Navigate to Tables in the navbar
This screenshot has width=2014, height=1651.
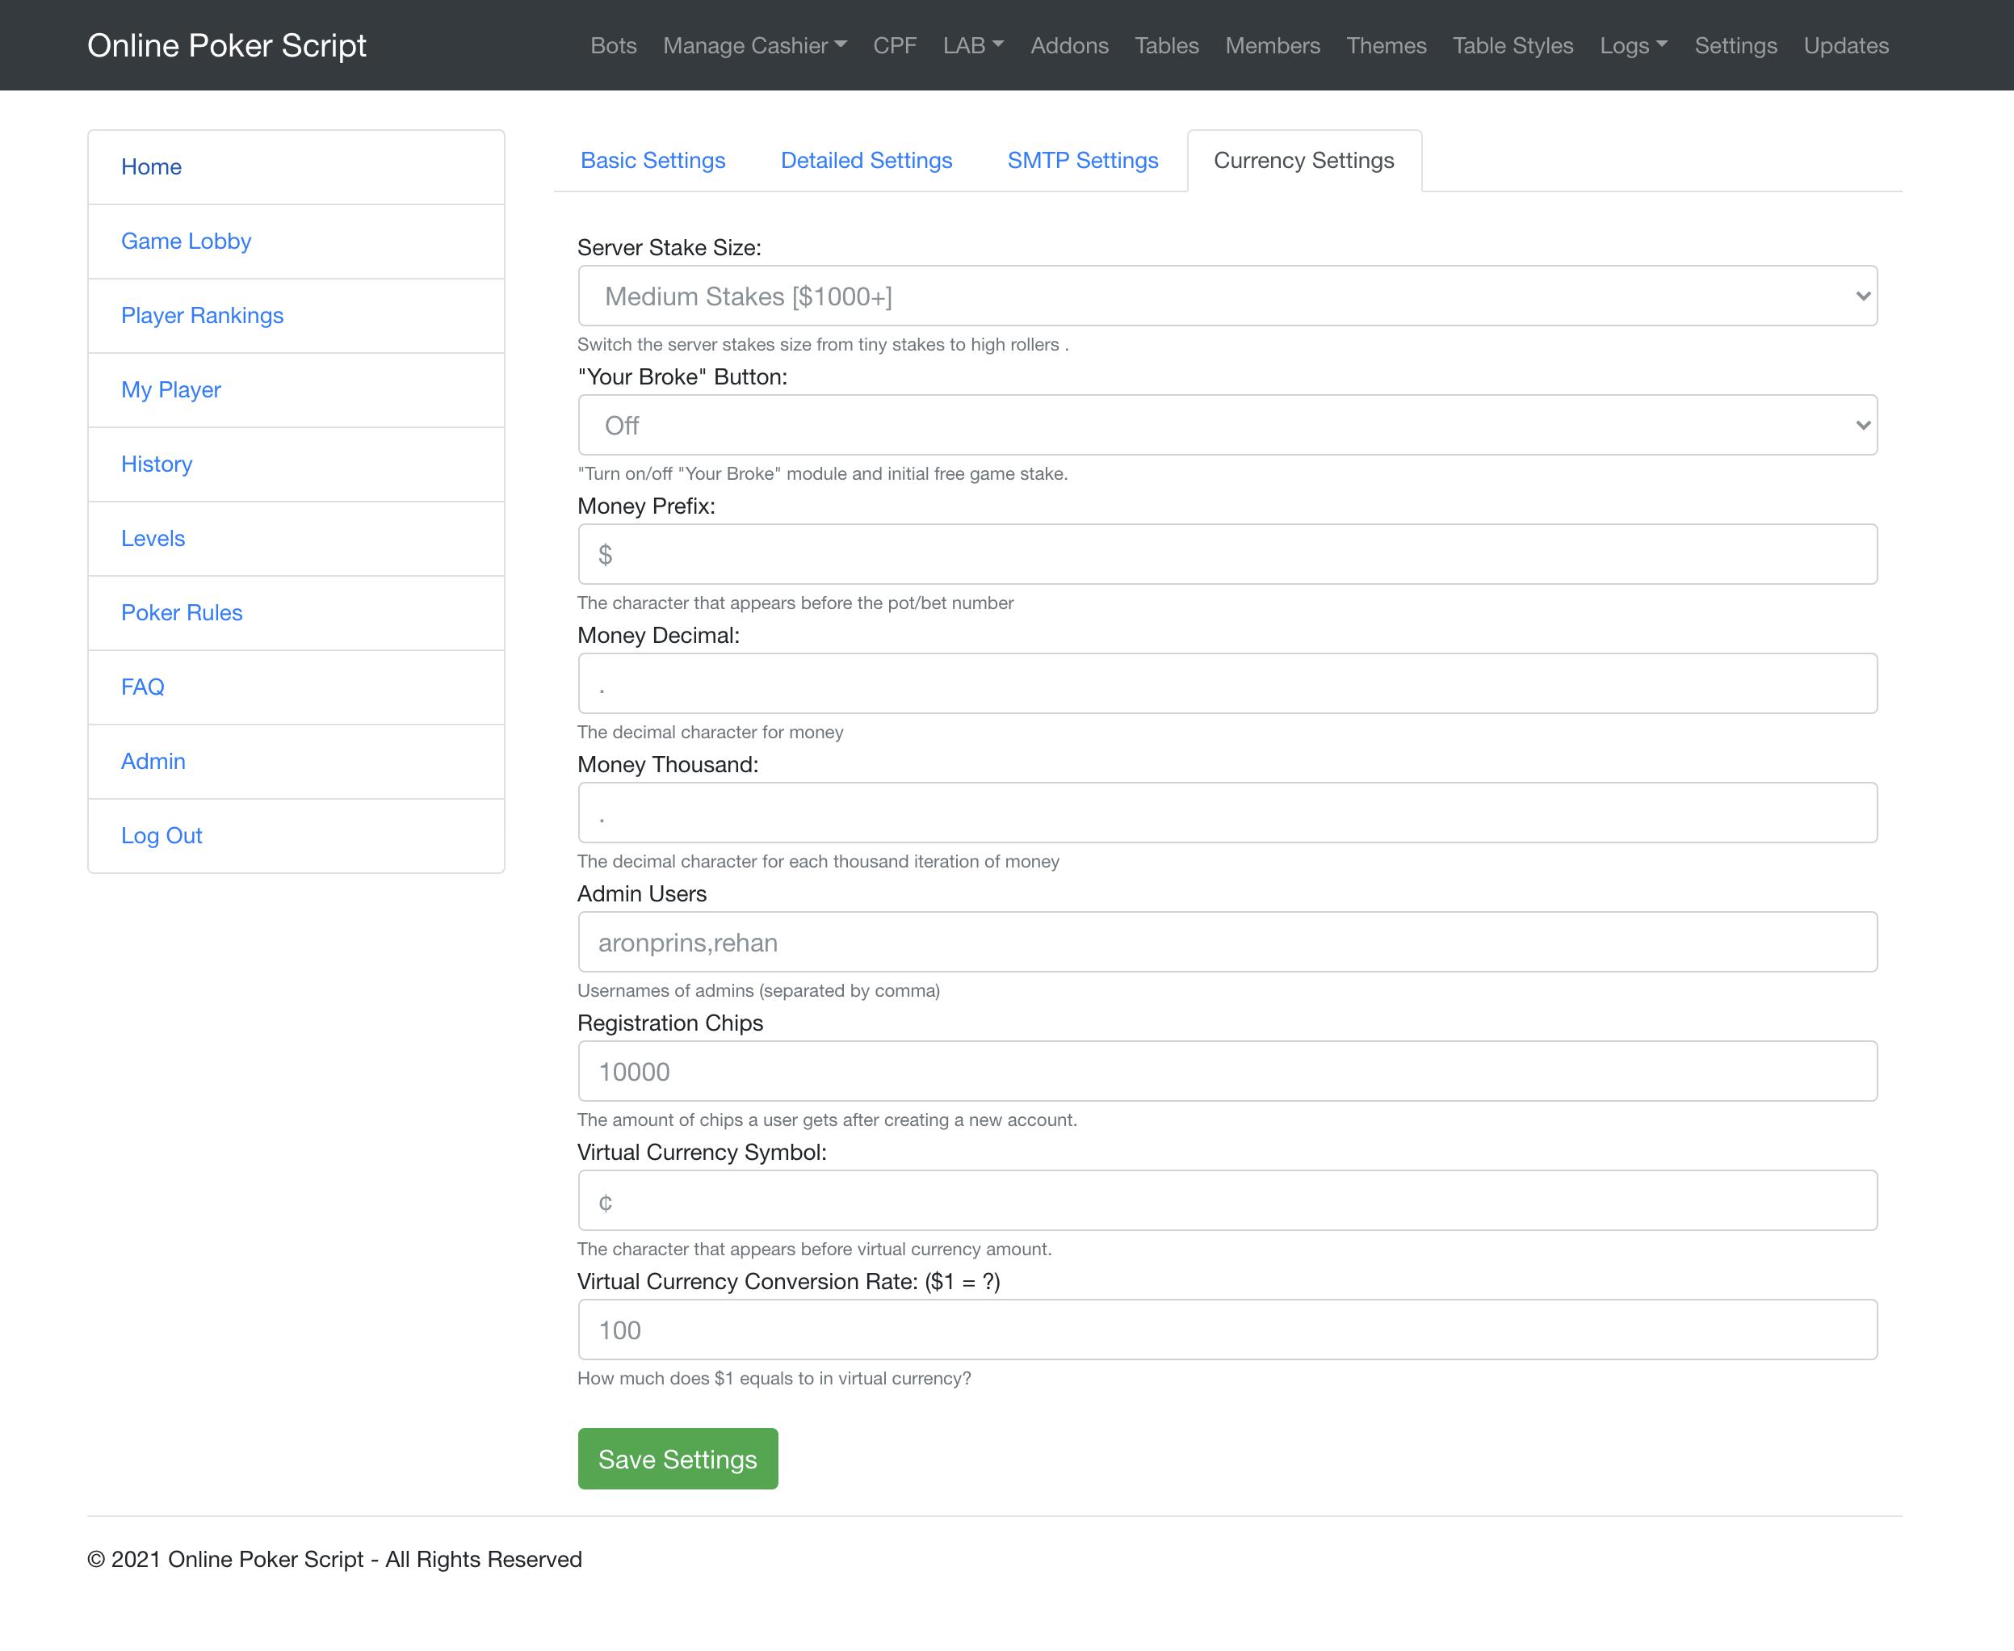pyautogui.click(x=1166, y=46)
